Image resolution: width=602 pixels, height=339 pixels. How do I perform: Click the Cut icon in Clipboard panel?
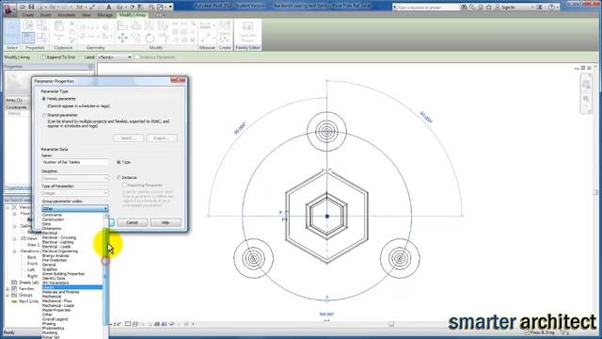(x=72, y=24)
